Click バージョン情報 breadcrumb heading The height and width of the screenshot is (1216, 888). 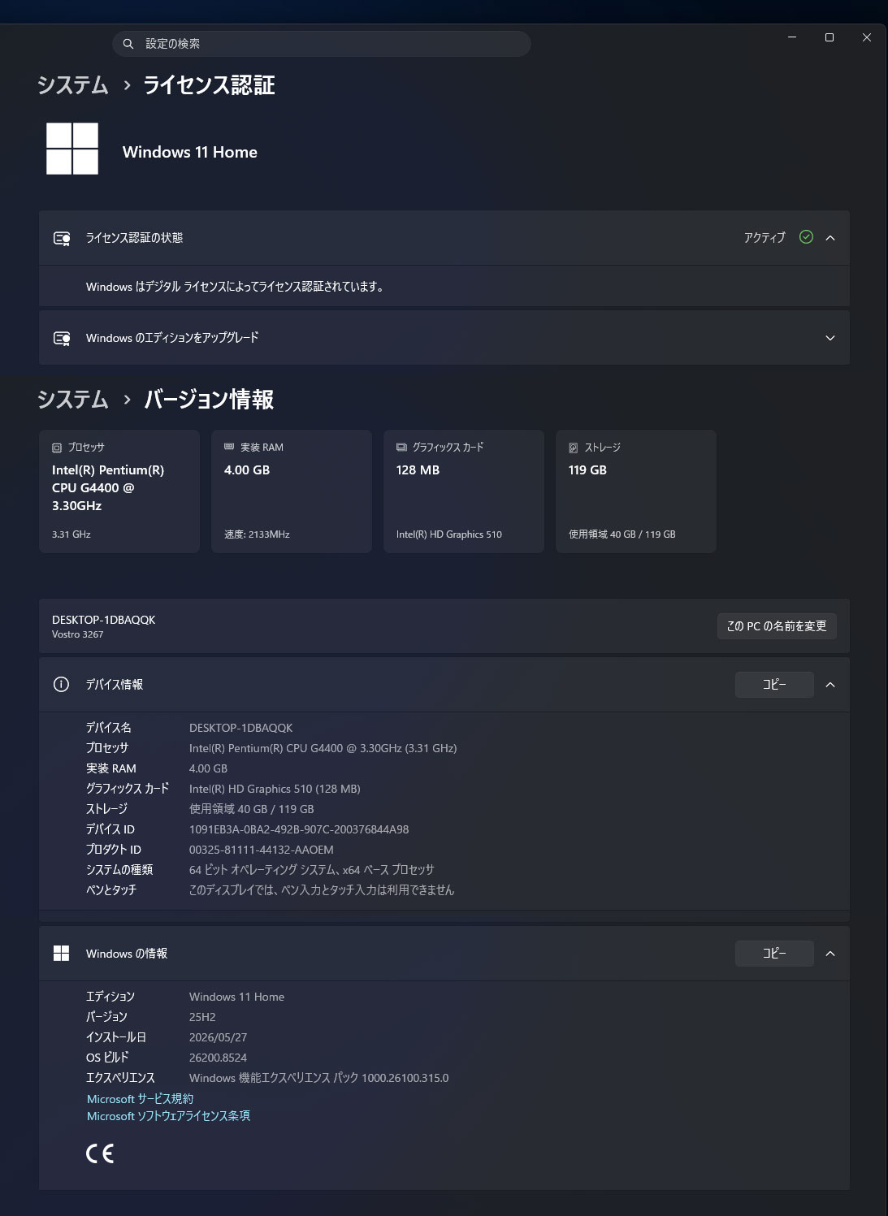point(209,400)
